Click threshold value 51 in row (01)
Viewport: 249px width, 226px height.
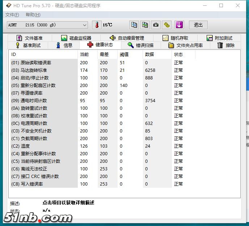122,63
